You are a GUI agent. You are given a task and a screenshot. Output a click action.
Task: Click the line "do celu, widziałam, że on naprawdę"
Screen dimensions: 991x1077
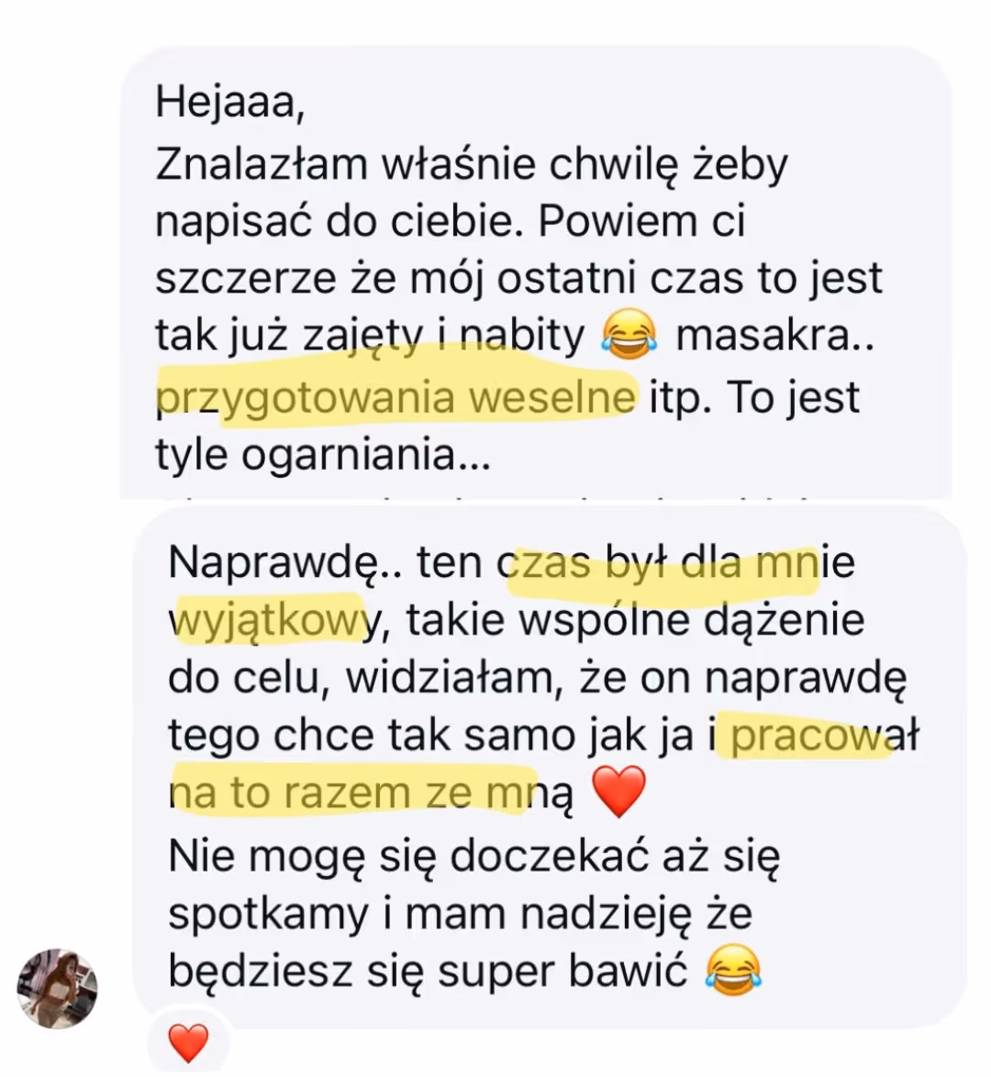[x=538, y=679]
